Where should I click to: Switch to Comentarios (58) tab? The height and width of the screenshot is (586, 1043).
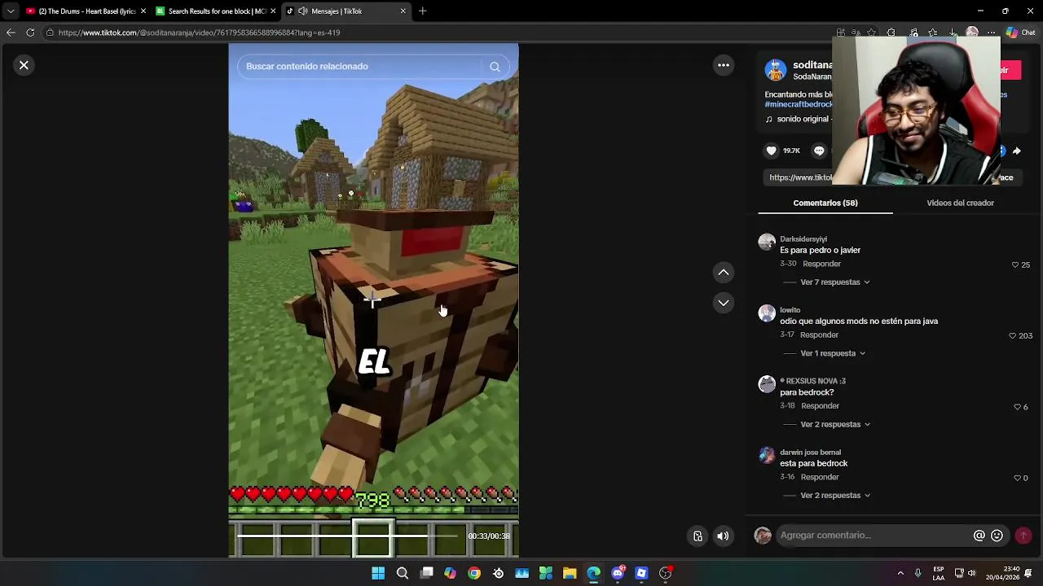[825, 203]
